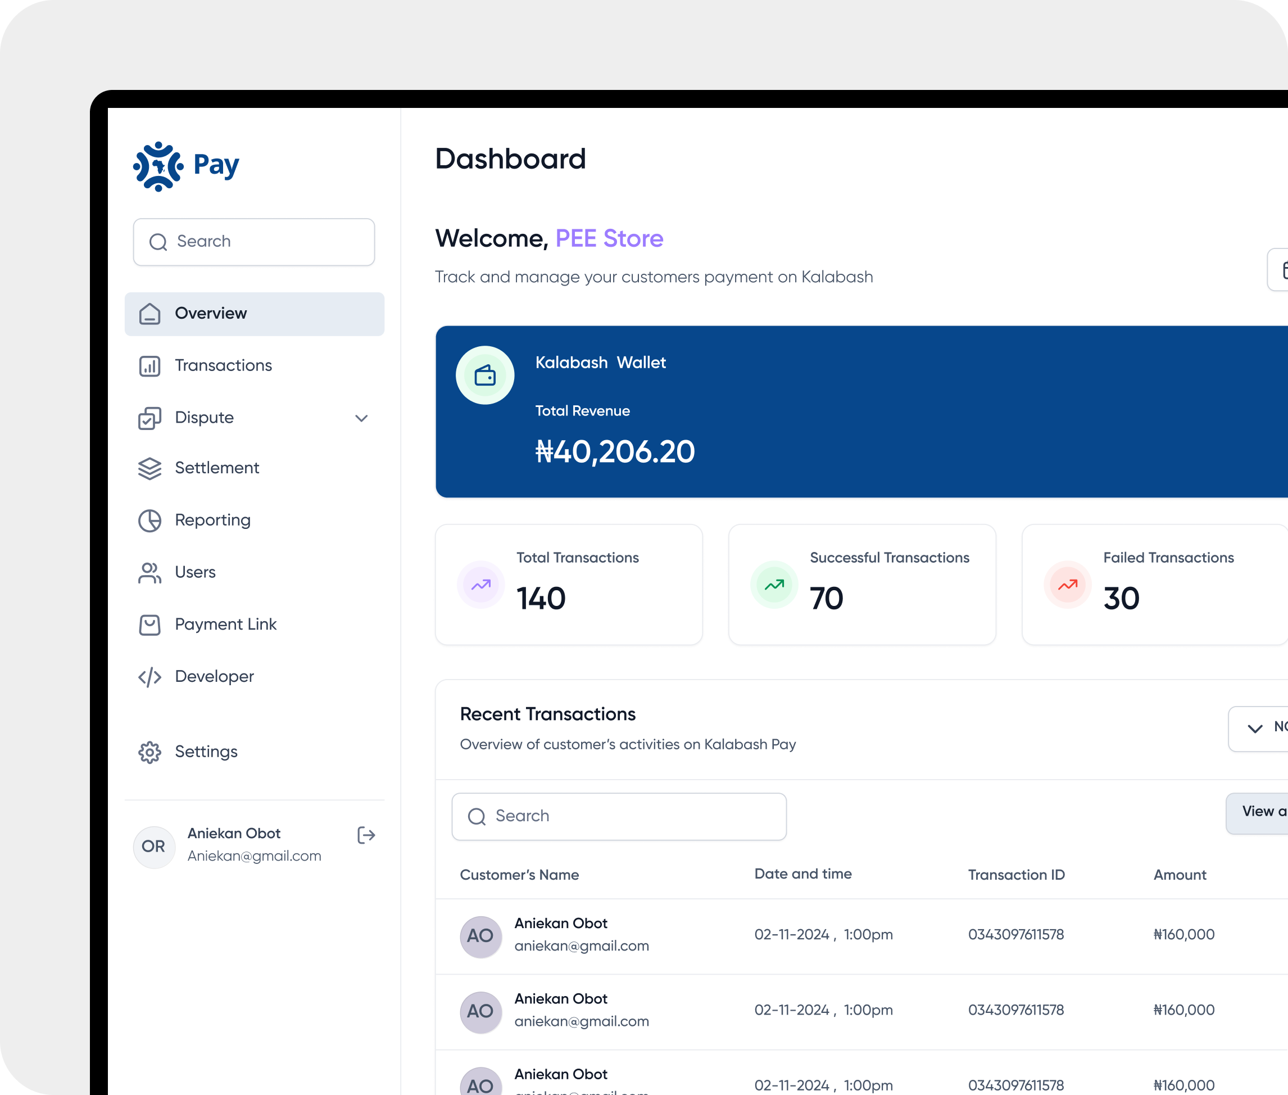
Task: Click the Dashboard page title
Action: [510, 159]
